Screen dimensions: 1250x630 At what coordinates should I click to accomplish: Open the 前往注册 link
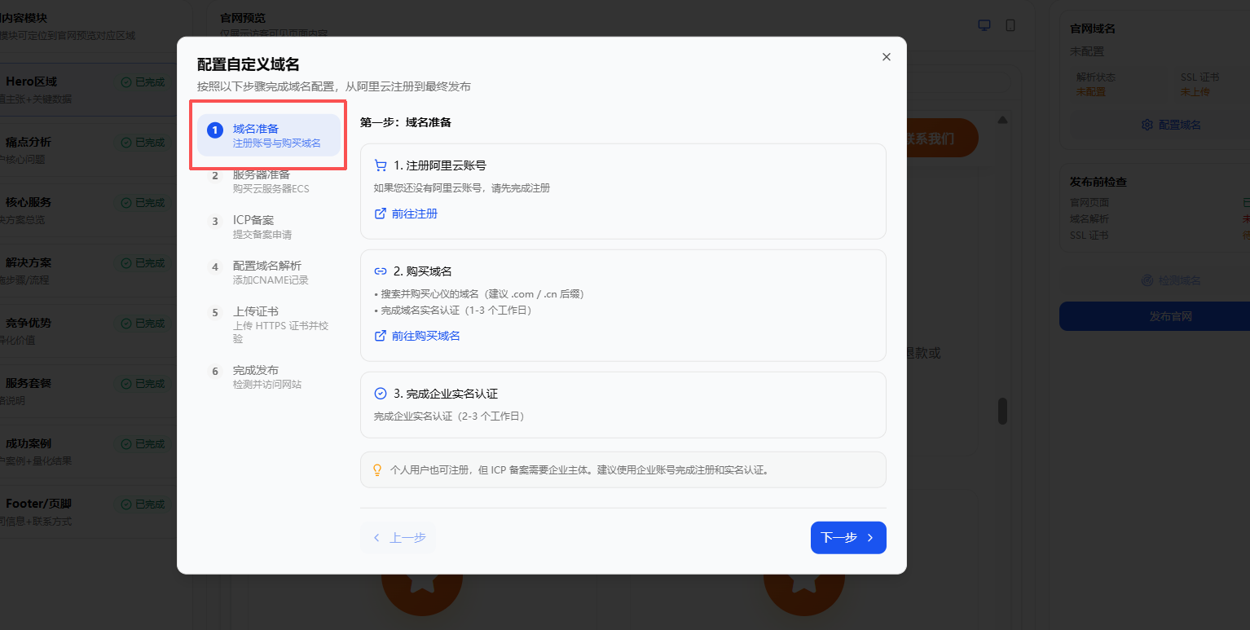pyautogui.click(x=406, y=214)
